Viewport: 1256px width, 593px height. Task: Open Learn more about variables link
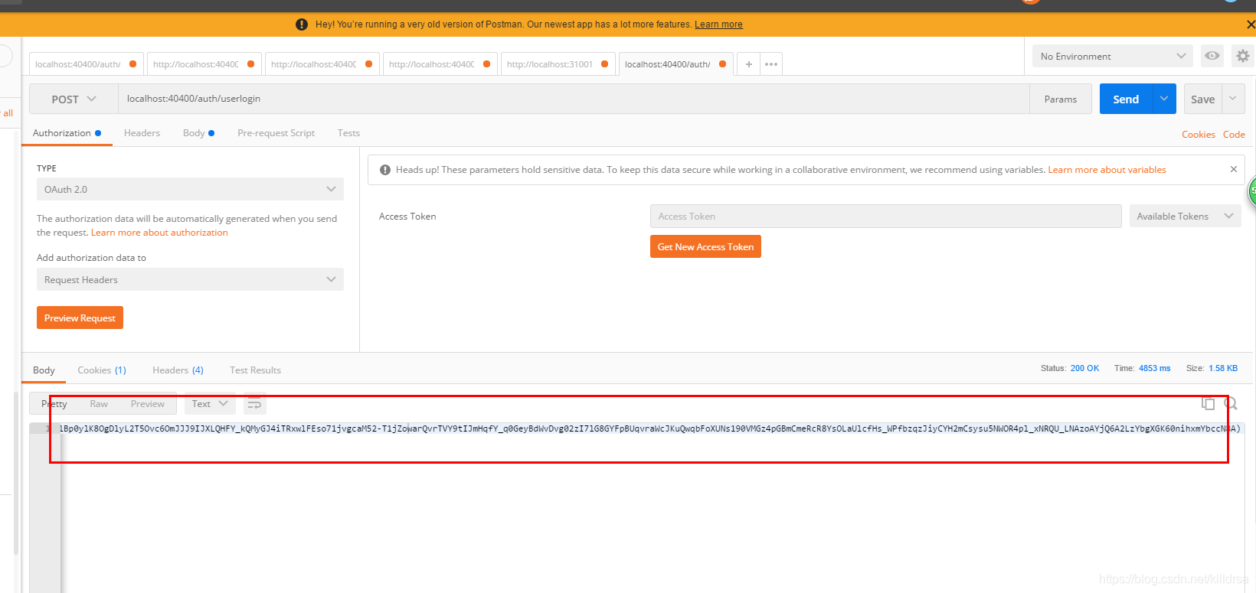(x=1107, y=170)
